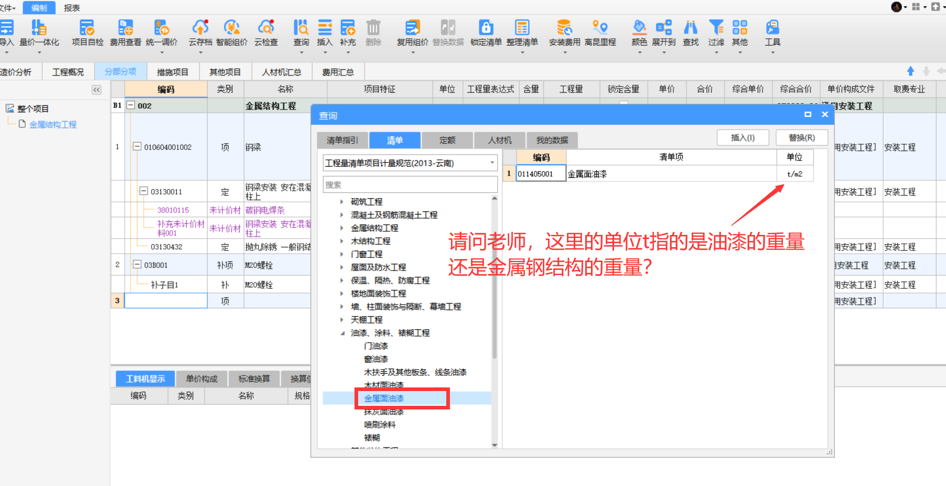This screenshot has width=946, height=486.
Task: Select 整个项目 tree root
Action: pyautogui.click(x=33, y=109)
